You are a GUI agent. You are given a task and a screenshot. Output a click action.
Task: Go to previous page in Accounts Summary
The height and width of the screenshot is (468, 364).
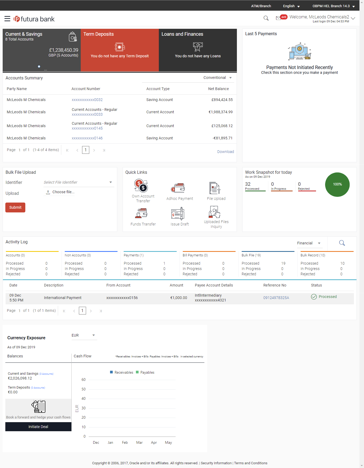tap(77, 150)
